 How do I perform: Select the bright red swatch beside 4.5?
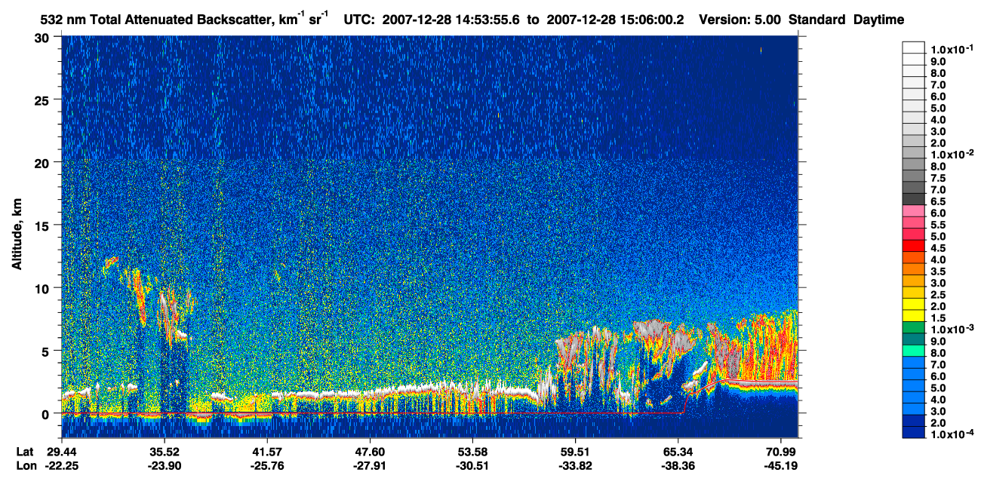(913, 247)
